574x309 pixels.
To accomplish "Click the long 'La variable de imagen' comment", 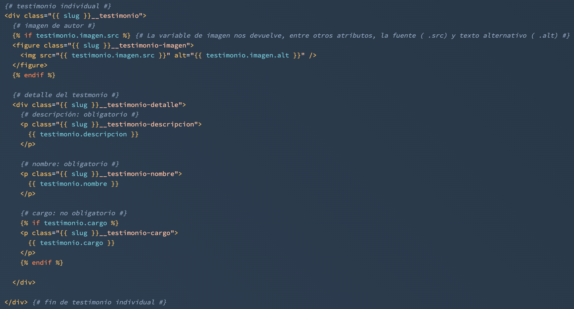I will click(352, 36).
